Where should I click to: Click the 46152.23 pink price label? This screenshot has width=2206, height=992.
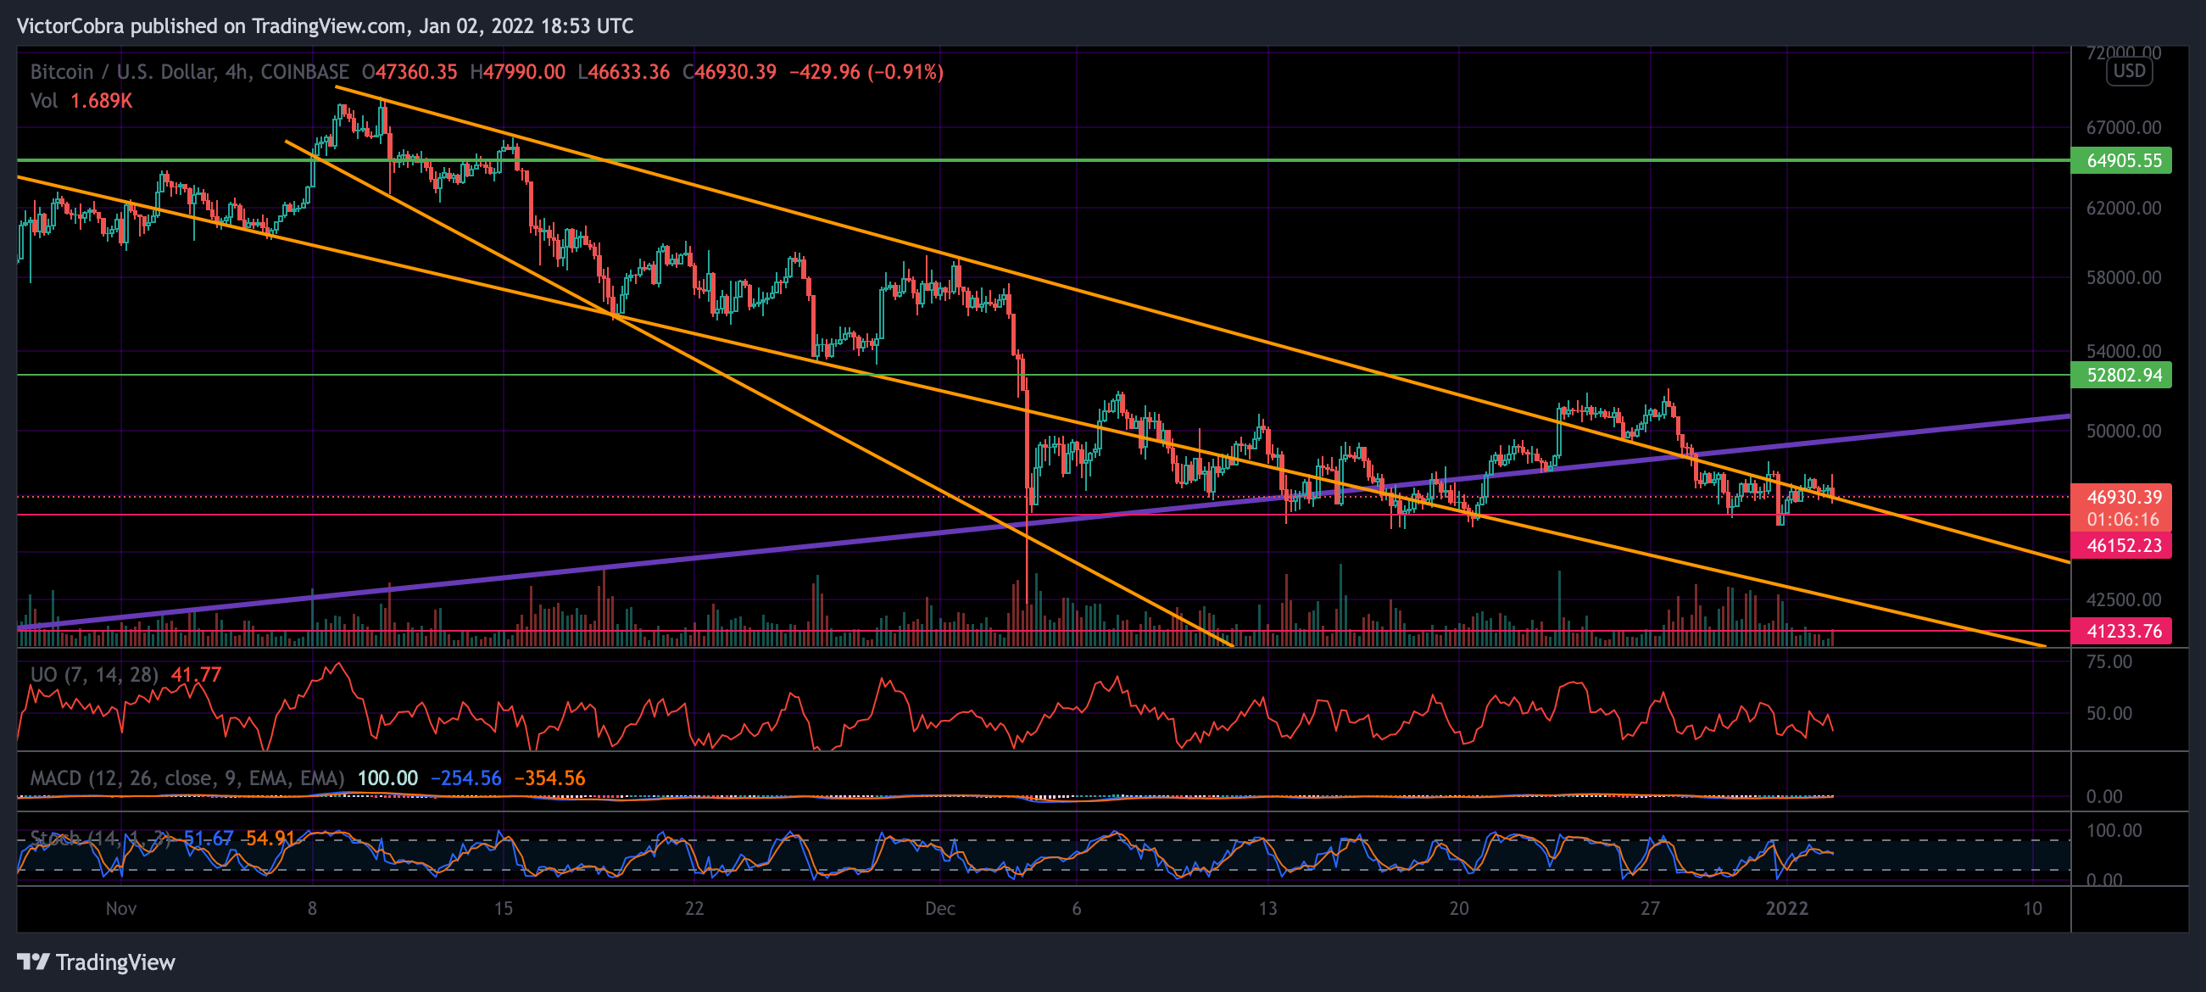pos(2120,545)
